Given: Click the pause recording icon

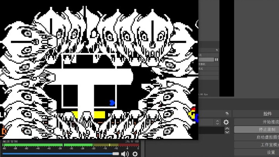Looking at the screenshot, I should click(216, 60).
